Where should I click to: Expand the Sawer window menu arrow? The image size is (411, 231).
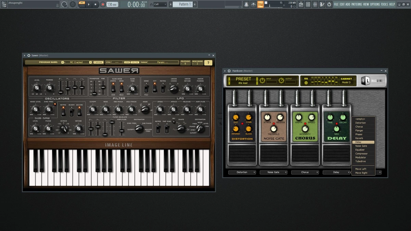[25, 55]
